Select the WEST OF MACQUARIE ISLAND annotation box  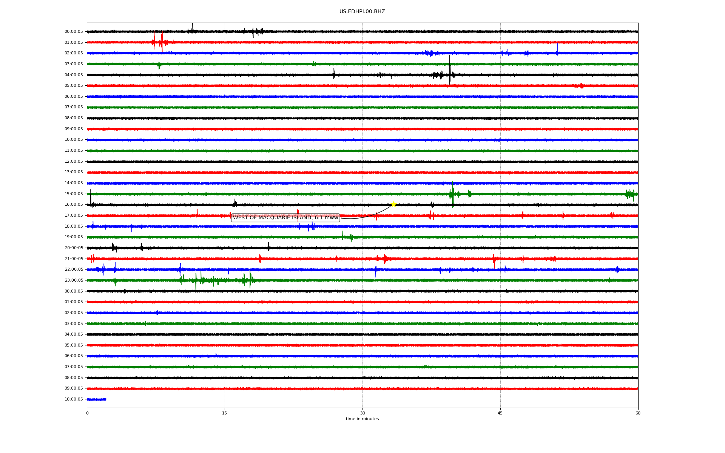click(285, 218)
